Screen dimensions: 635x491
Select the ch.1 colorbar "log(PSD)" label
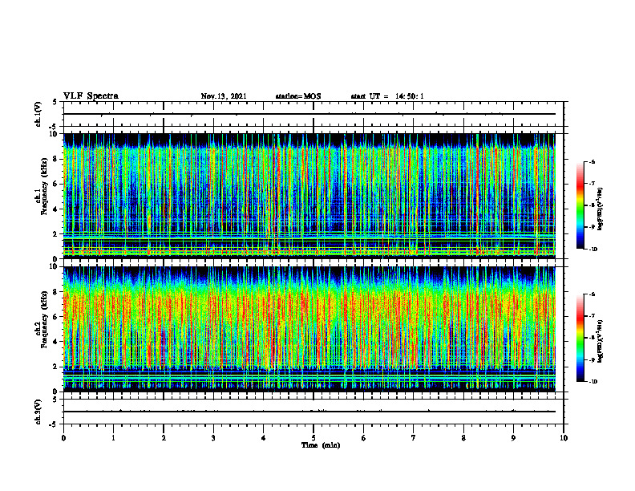click(600, 209)
